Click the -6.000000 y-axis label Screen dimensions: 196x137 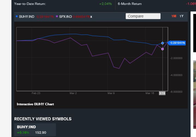[176, 92]
